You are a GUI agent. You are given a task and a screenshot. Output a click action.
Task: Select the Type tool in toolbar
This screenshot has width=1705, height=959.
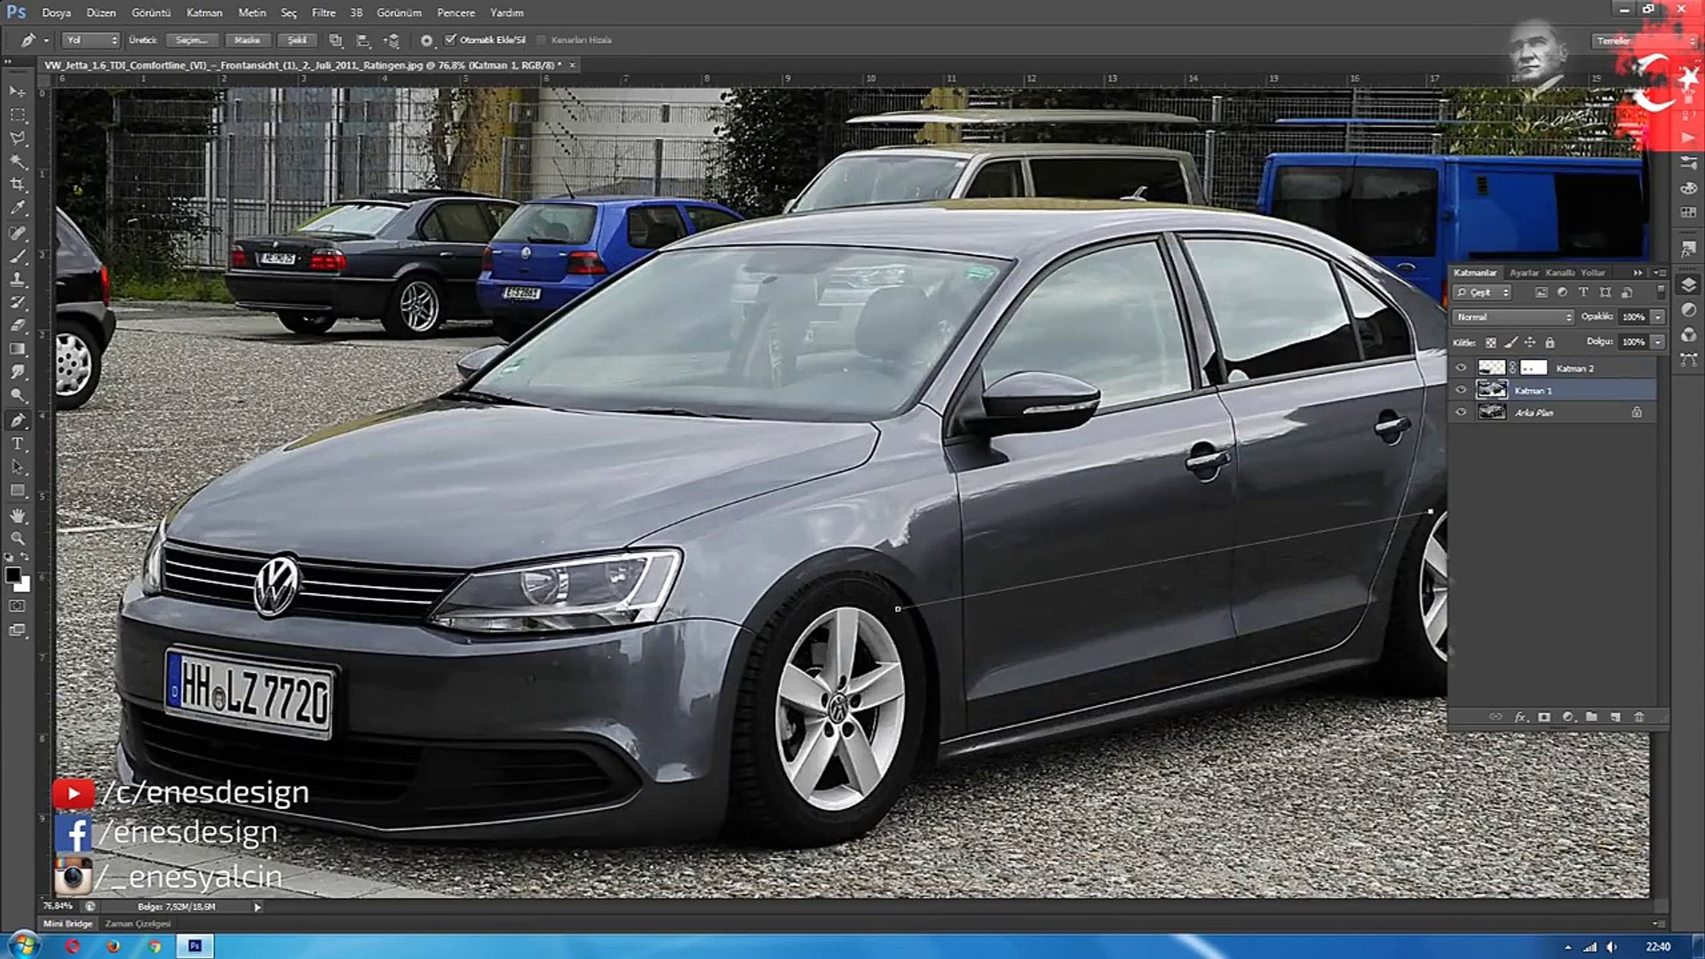point(18,444)
